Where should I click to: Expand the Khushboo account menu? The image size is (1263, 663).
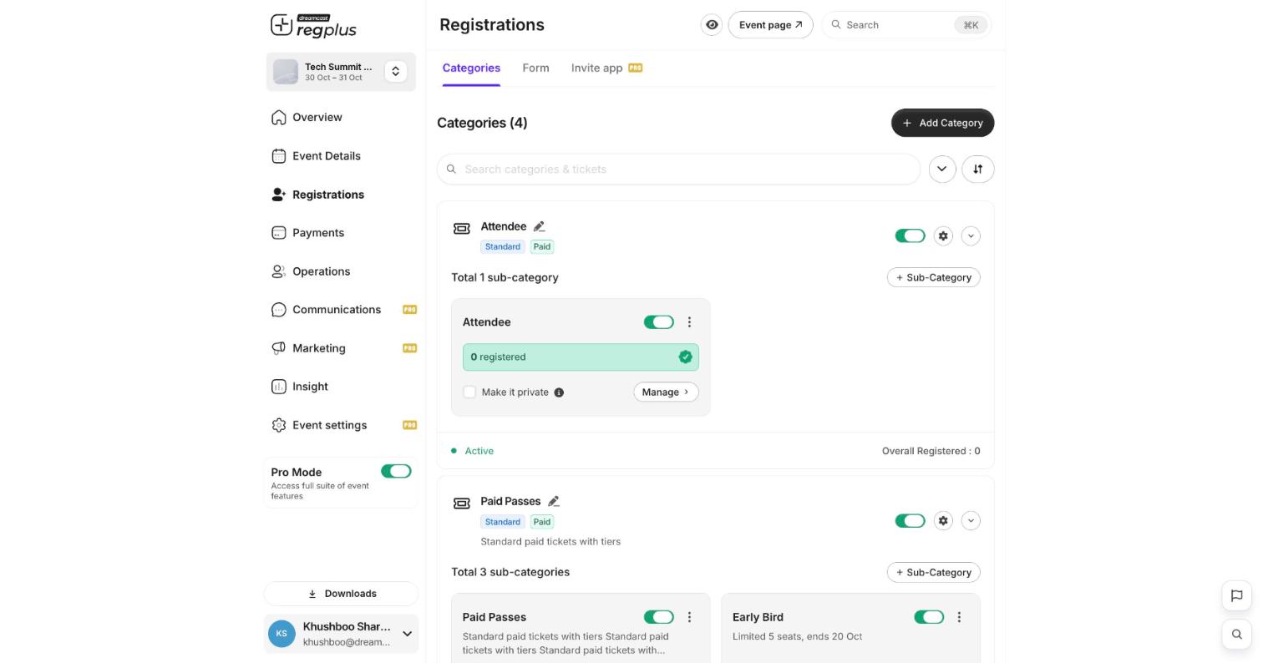(x=407, y=634)
